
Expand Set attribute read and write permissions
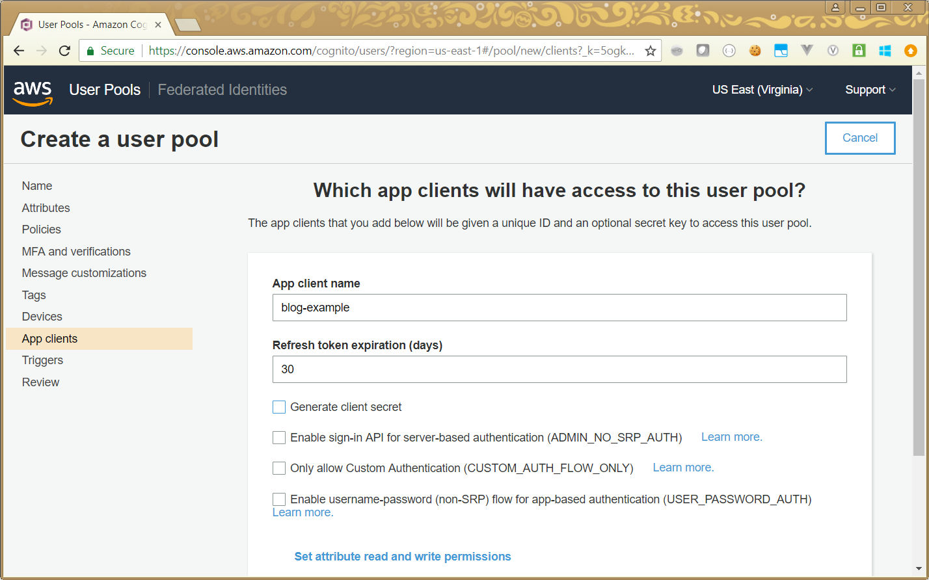pos(402,557)
